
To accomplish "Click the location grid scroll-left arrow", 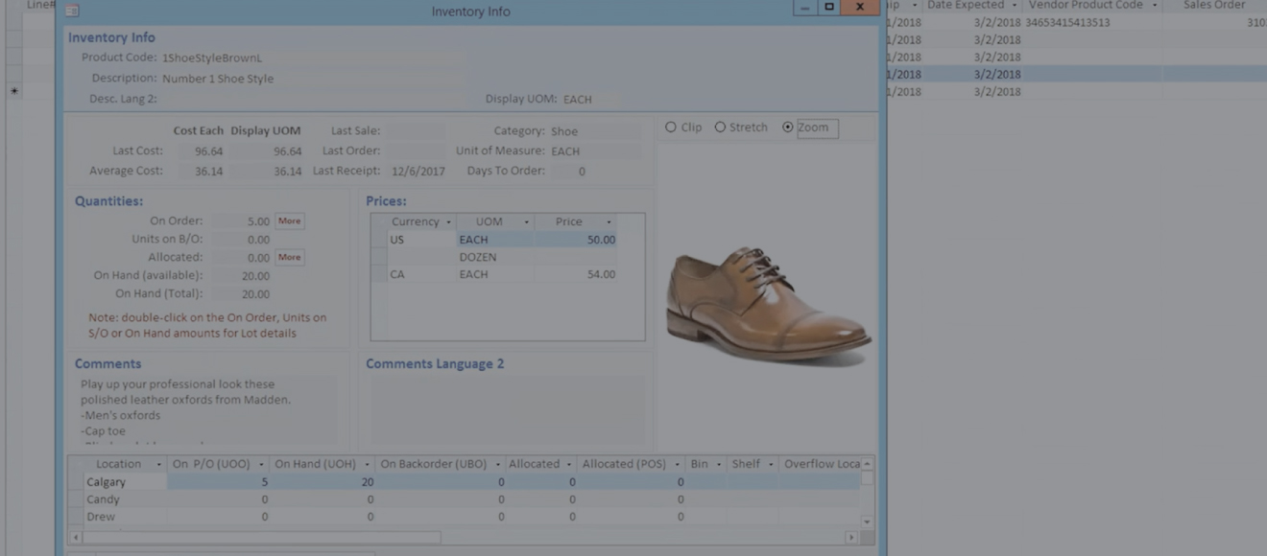I will [x=75, y=538].
